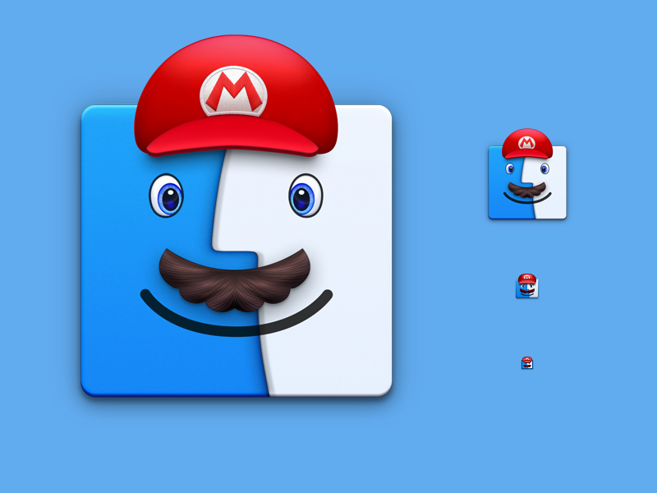Select the medium Mario Finder icon
657x493 pixels.
(x=527, y=173)
